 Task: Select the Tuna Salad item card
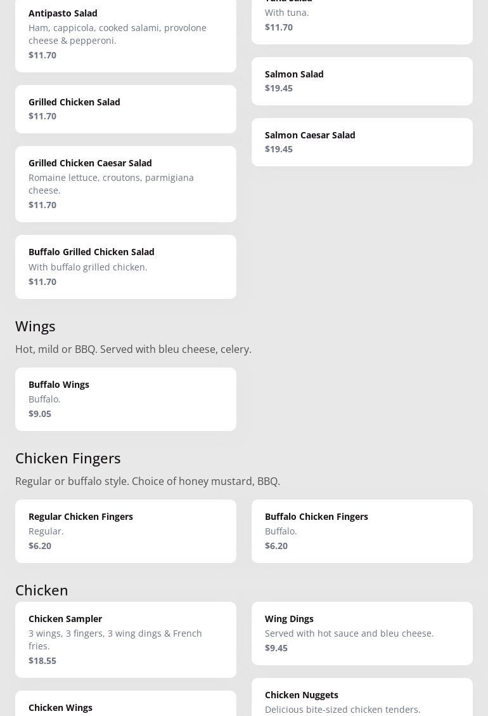point(361,19)
